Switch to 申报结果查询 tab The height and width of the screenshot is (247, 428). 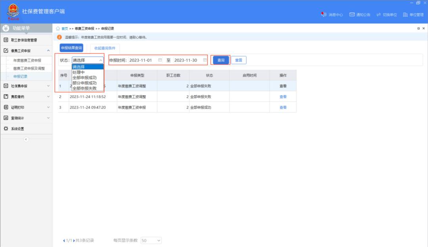tap(72, 48)
